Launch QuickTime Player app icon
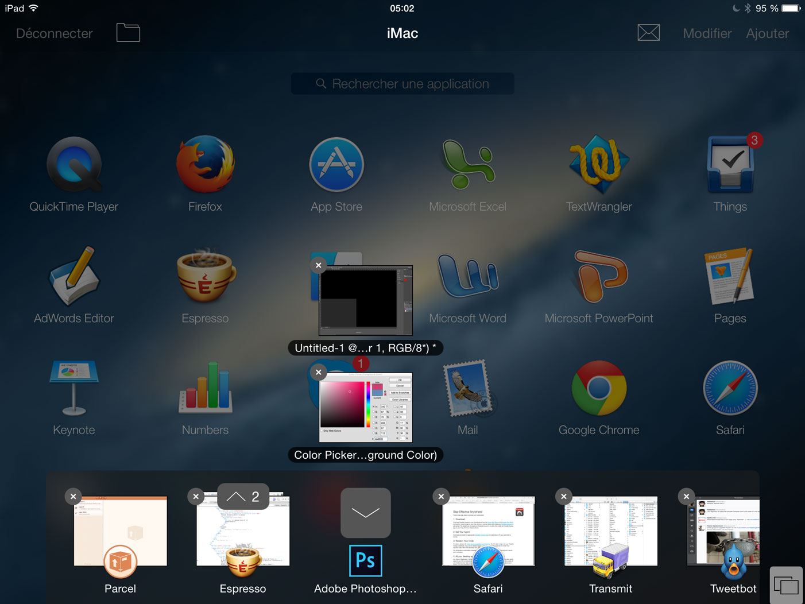Image resolution: width=805 pixels, height=604 pixels. point(74,165)
